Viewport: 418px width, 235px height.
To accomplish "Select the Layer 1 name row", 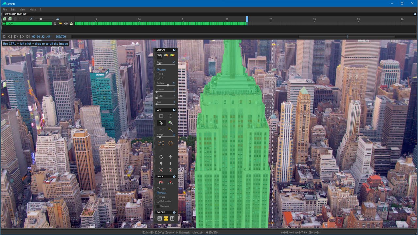I will [x=27, y=23].
